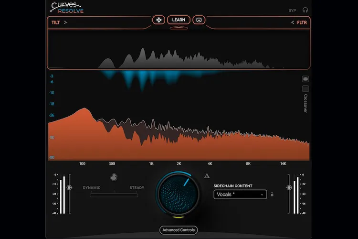Viewport: 358px width, 239px height.
Task: Click the main central reduction knob
Action: [x=178, y=194]
